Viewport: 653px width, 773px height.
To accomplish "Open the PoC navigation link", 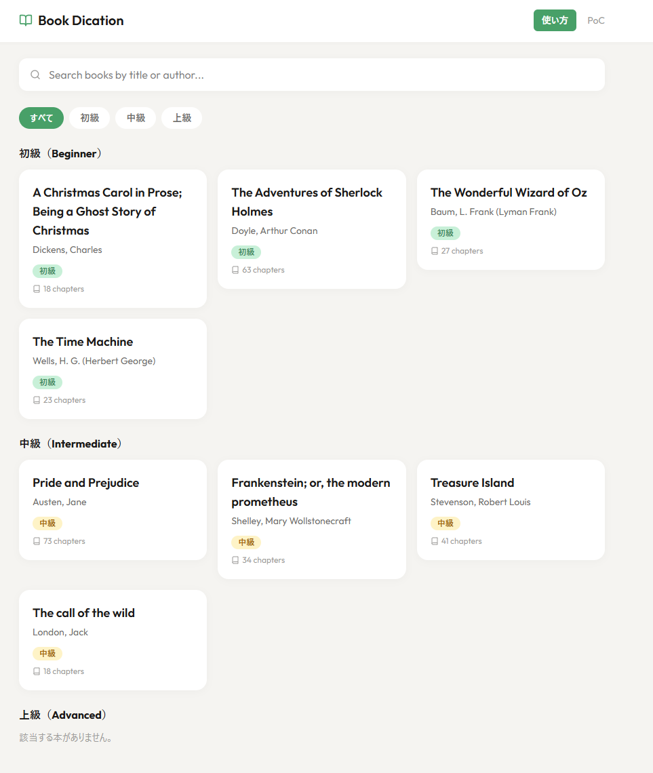I will click(x=596, y=20).
